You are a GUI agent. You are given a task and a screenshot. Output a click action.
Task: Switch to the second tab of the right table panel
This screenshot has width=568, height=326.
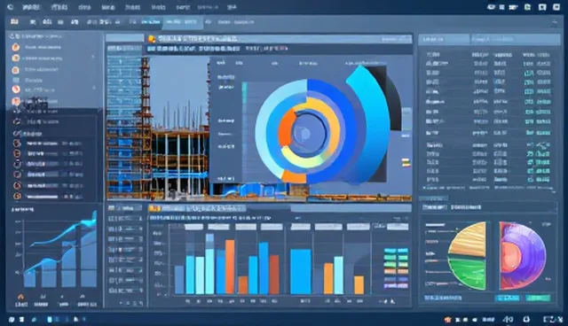click(x=515, y=39)
